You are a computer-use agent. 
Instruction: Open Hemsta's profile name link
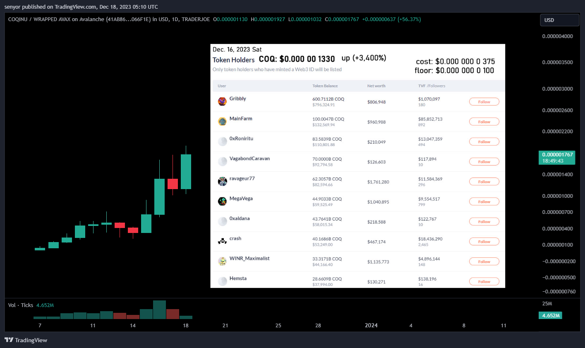pos(238,278)
